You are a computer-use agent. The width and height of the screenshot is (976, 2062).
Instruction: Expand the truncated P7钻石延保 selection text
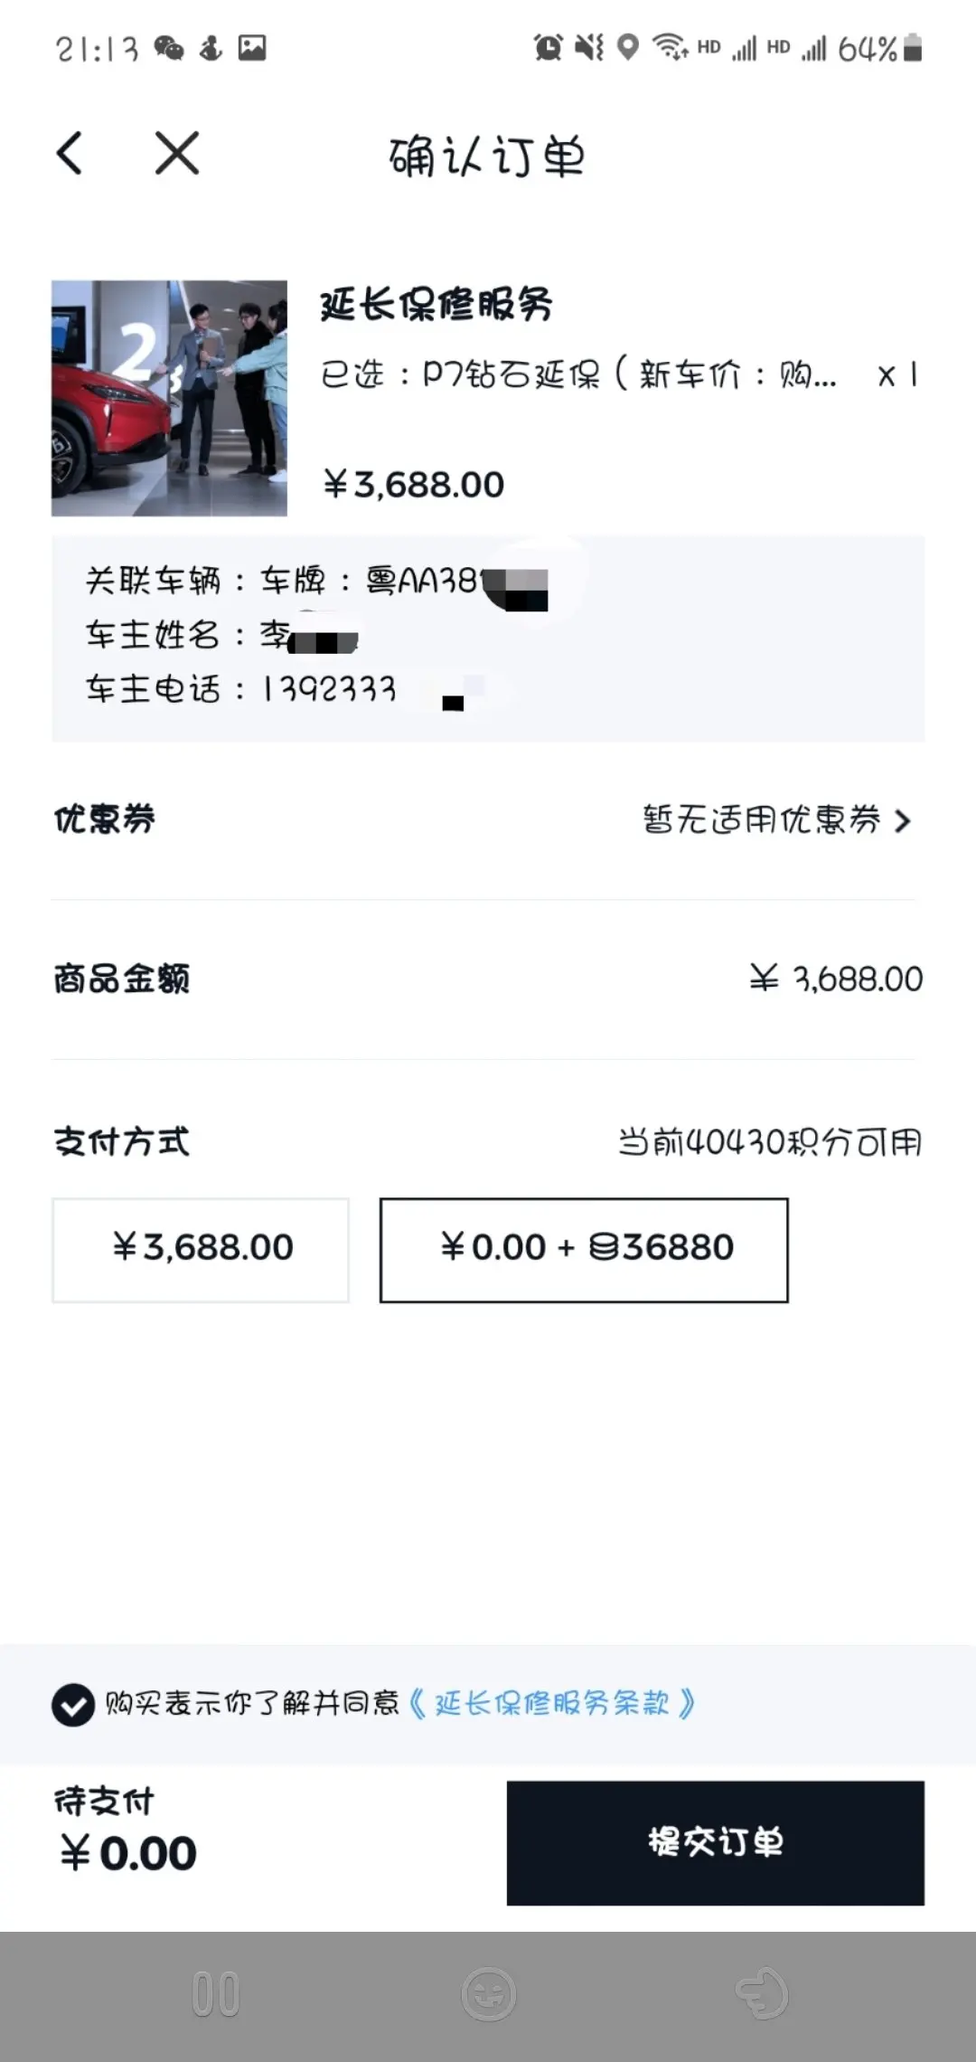578,374
